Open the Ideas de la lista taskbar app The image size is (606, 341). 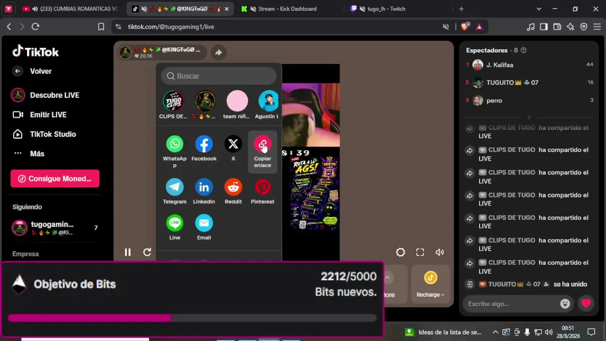point(444,332)
